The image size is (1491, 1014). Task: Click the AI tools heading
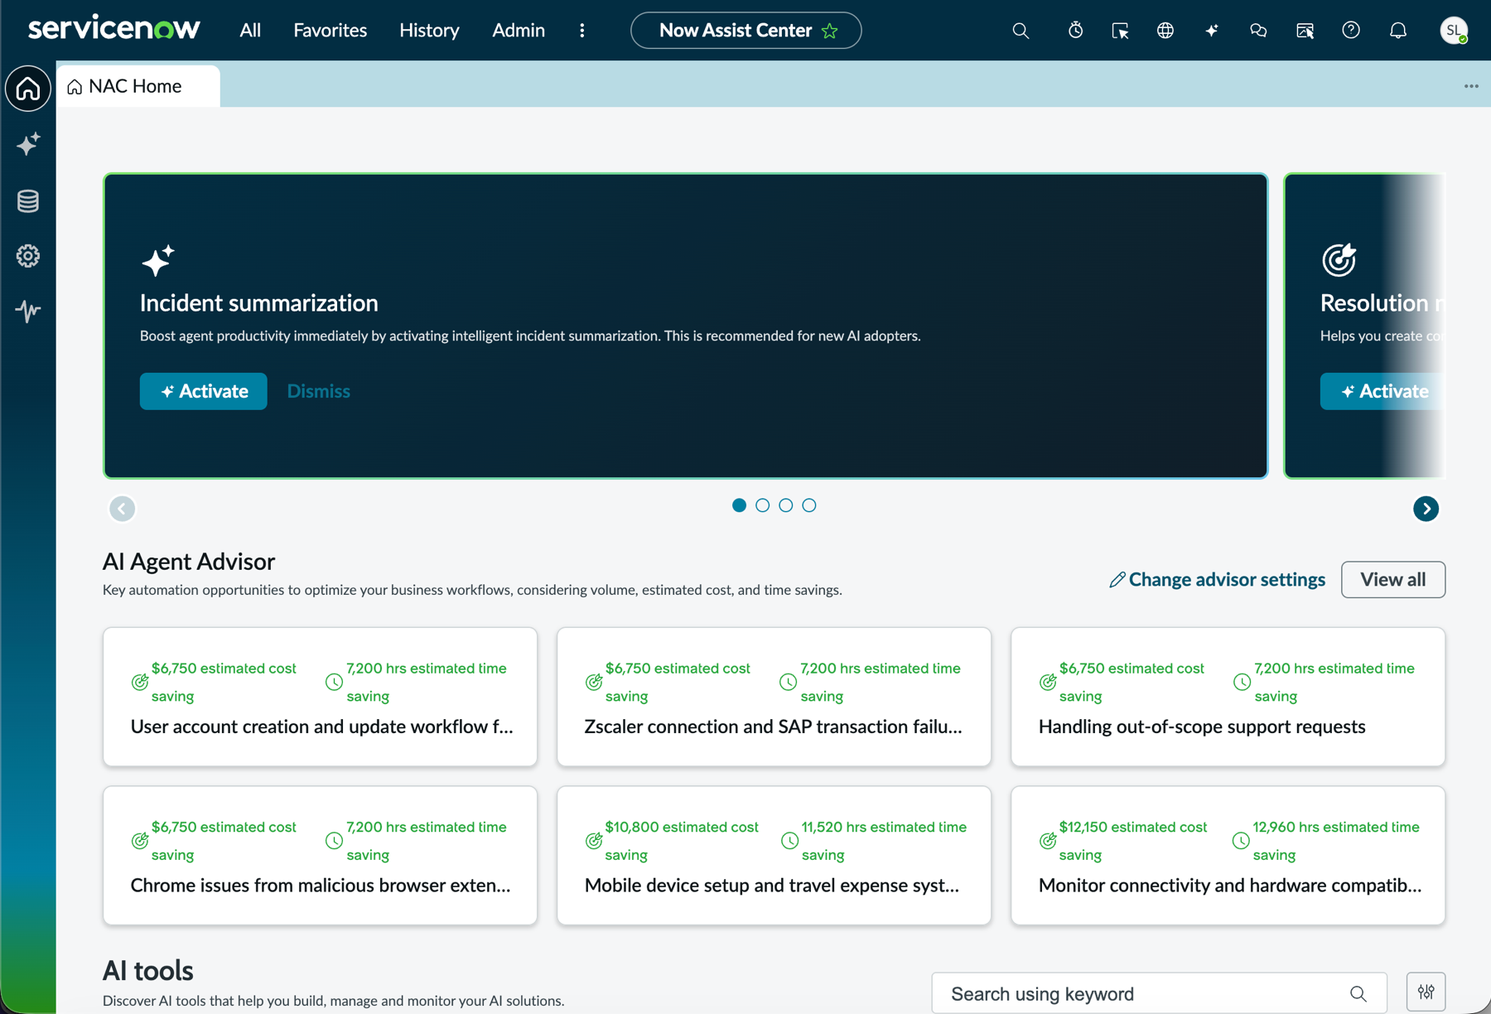147,970
